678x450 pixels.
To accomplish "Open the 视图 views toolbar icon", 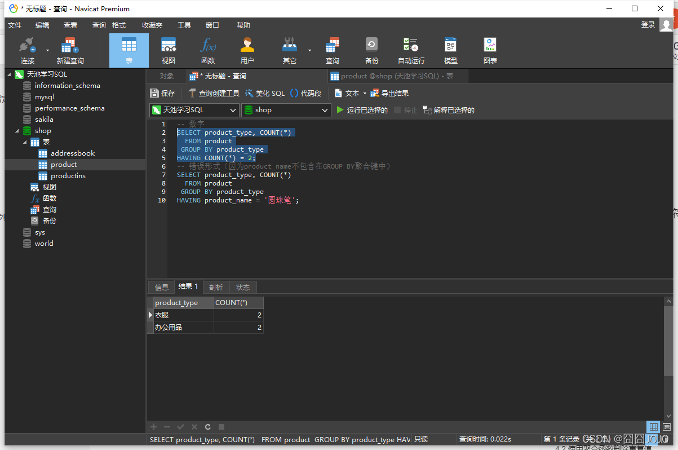I will [169, 51].
